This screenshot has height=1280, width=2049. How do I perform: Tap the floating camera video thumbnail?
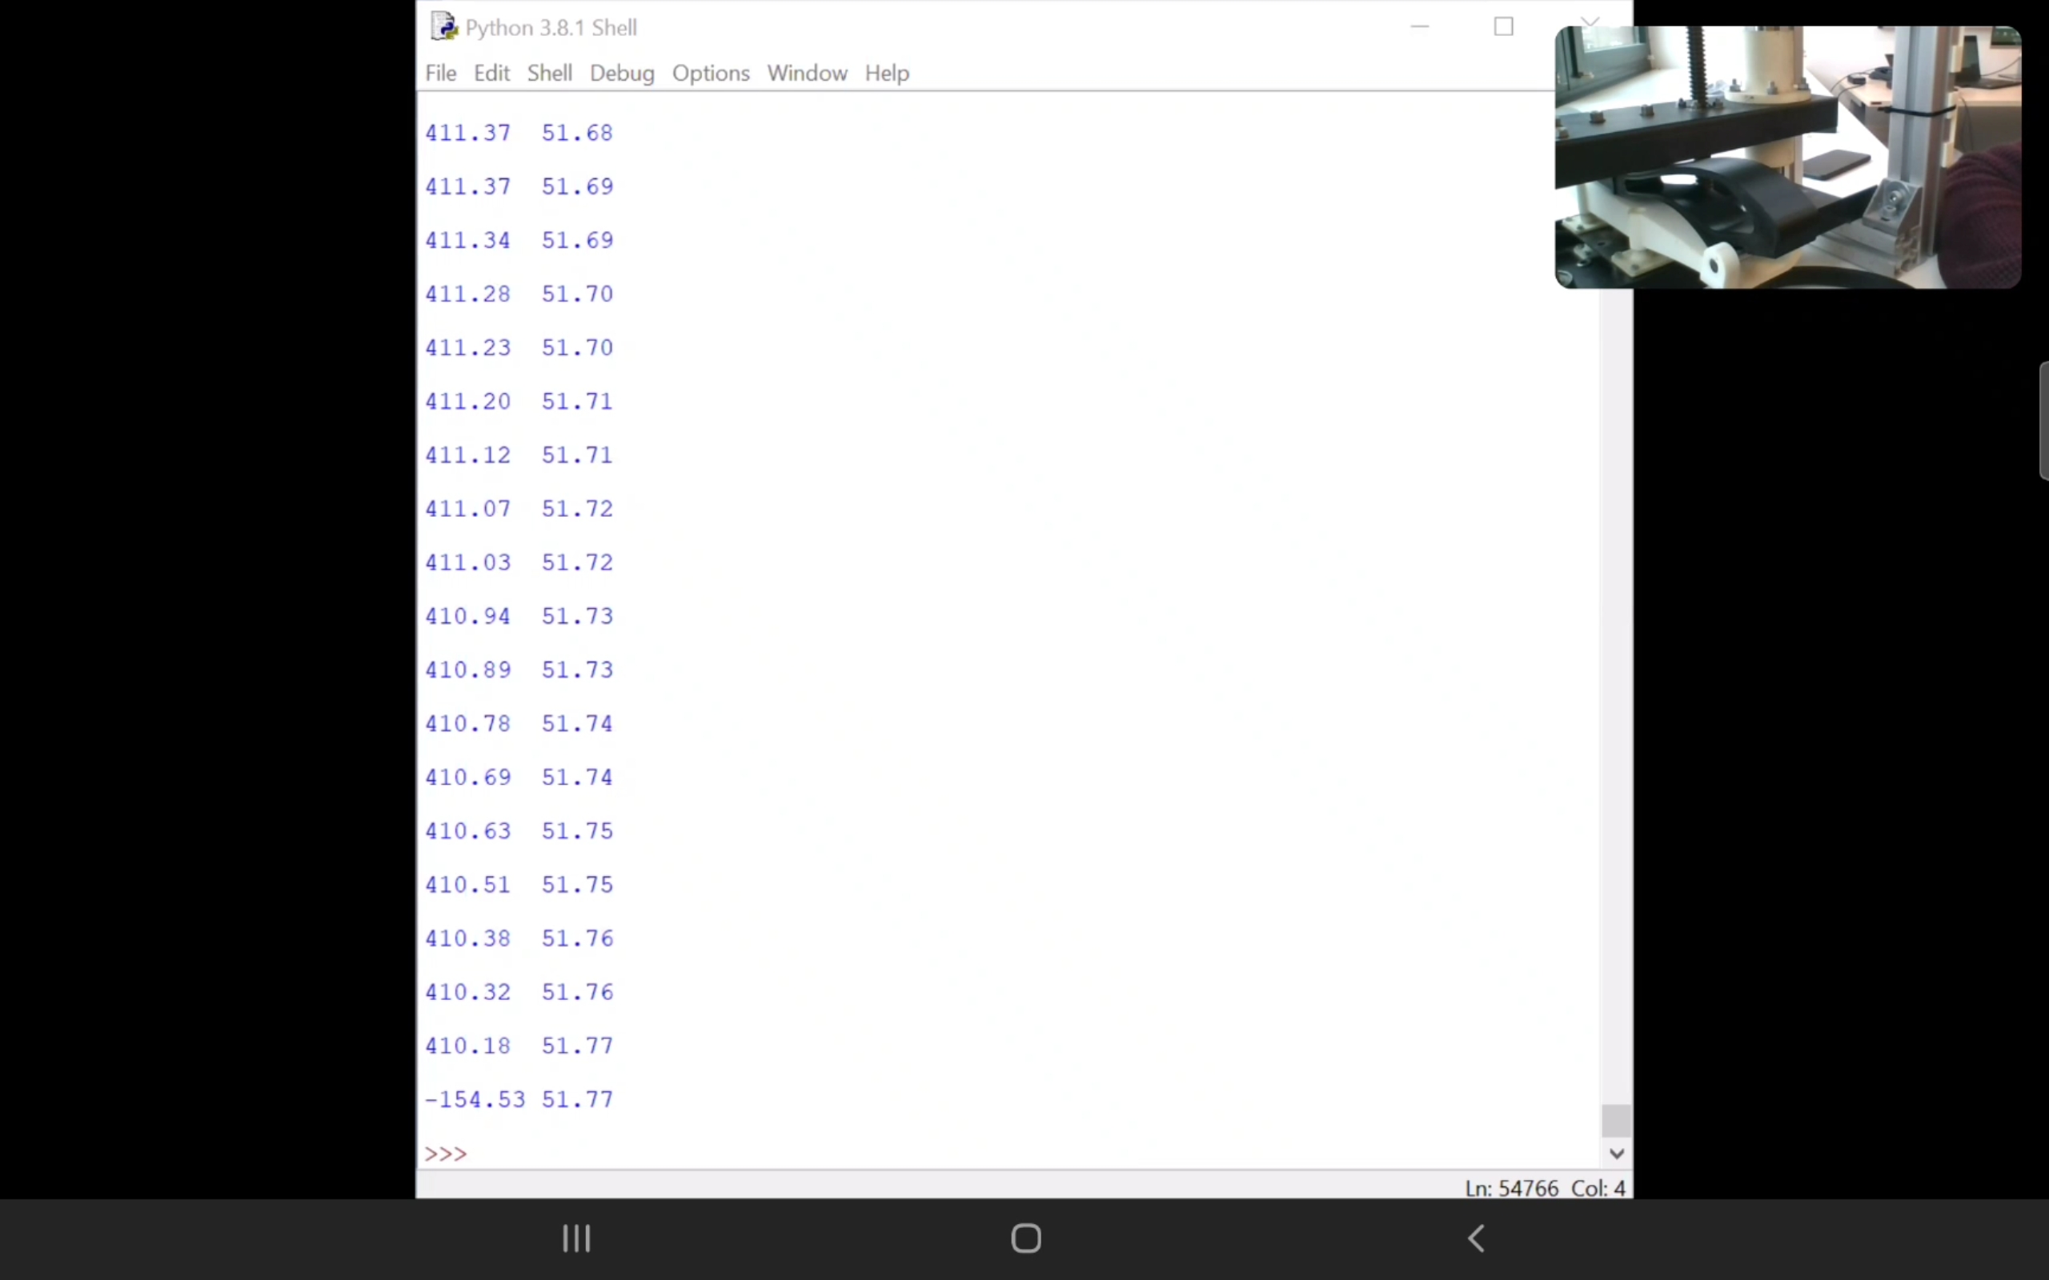(x=1786, y=158)
